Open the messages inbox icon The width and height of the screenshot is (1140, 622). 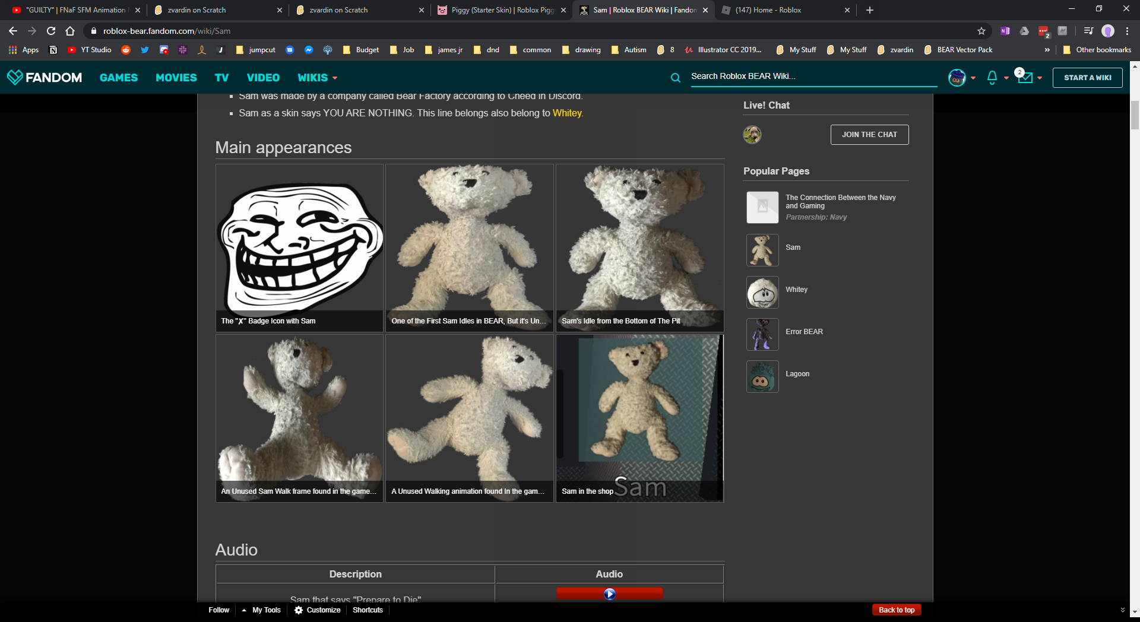(x=1025, y=77)
